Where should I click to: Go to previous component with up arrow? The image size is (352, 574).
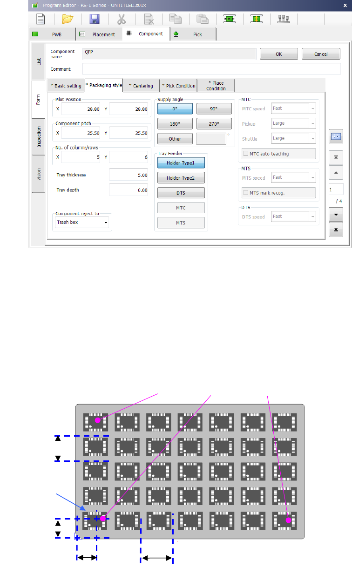point(336,172)
